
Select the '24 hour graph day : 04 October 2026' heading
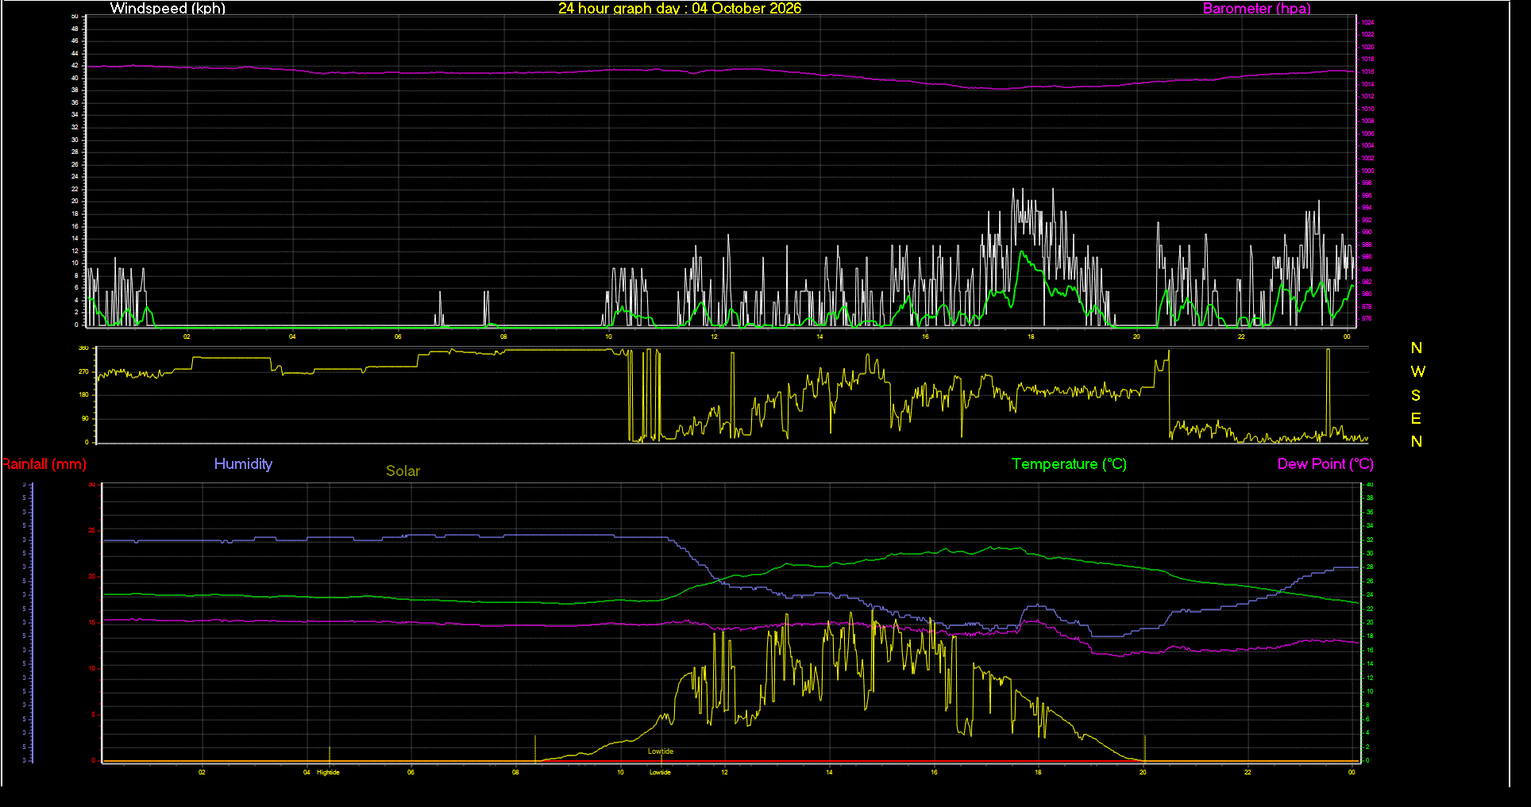(x=680, y=9)
